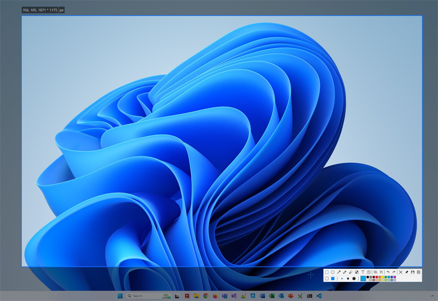Select the ellipse shape tool
Image resolution: width=438 pixels, height=301 pixels.
[x=333, y=272]
